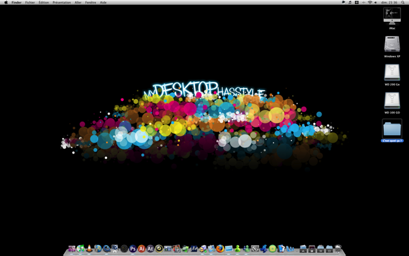Open Firefox browser from the Dock
Screen dimensions: 409x256
(220, 248)
